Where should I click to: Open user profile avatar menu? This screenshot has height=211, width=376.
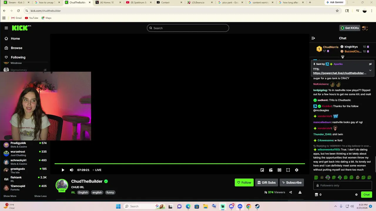pos(365,28)
